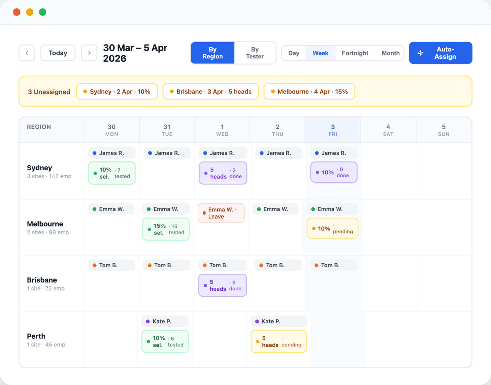Click Tom B. chip on Brisbane Monday
491x385 pixels.
tap(112, 265)
